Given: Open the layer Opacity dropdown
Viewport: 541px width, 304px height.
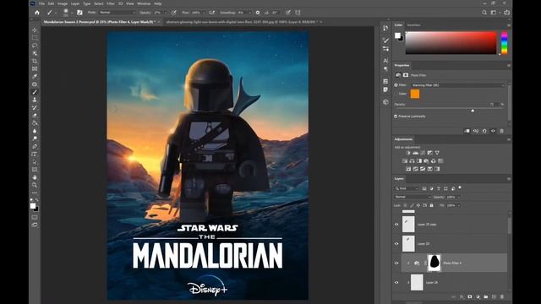Looking at the screenshot, I should tap(459, 197).
